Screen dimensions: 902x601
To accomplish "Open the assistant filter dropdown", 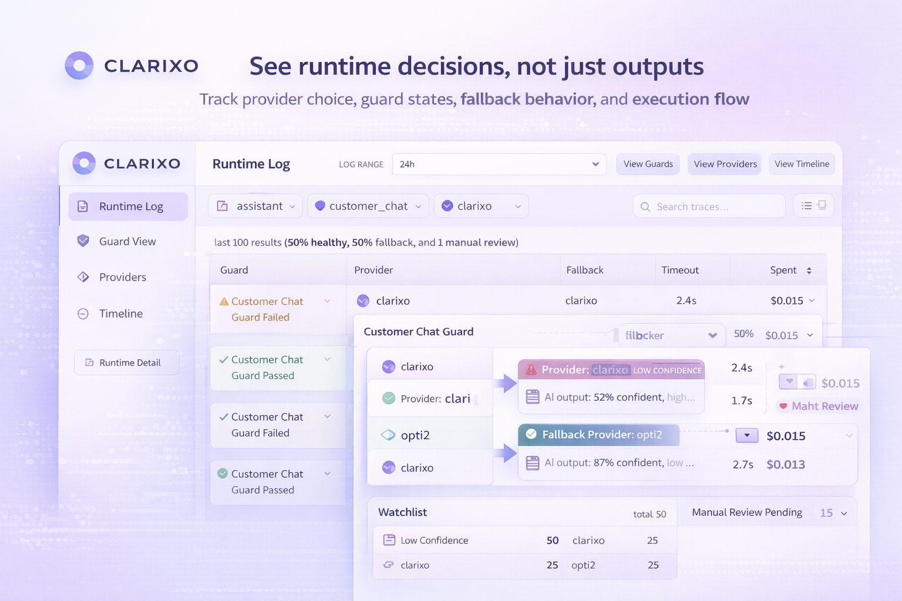I will 255,206.
